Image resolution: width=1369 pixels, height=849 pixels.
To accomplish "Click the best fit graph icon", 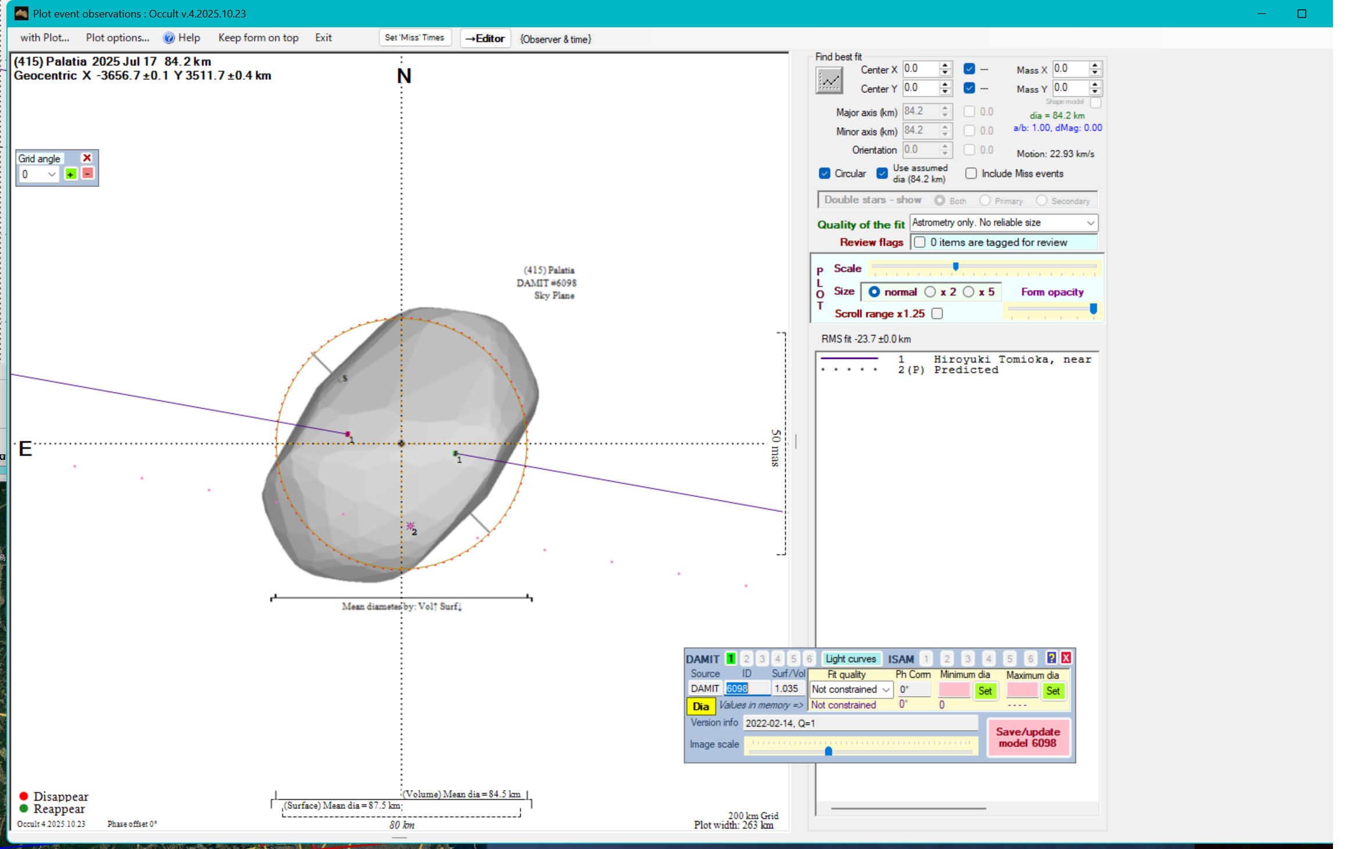I will point(829,81).
